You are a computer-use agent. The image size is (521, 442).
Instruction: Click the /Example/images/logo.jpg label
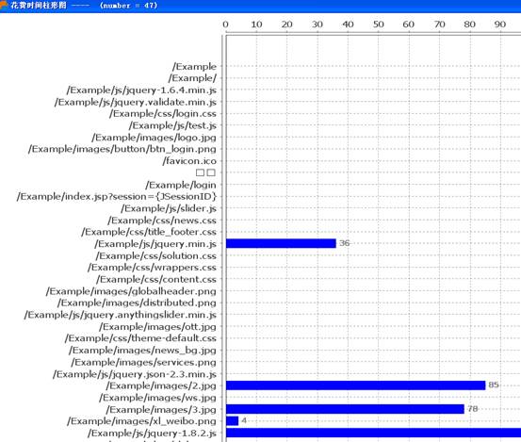(x=155, y=138)
